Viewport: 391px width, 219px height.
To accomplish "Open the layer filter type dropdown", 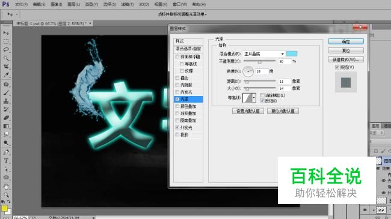I will (377, 133).
